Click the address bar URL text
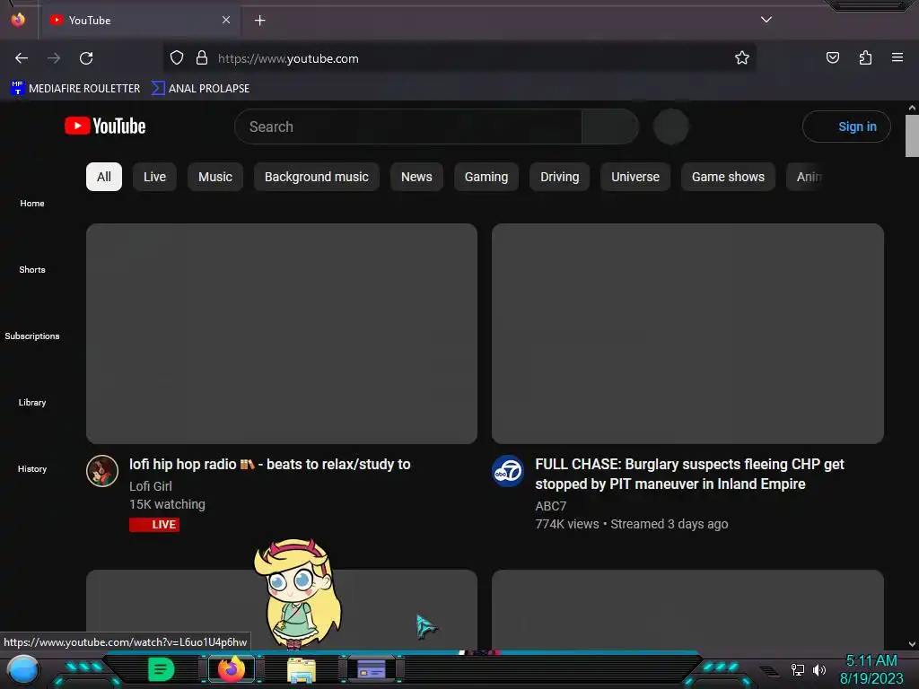The height and width of the screenshot is (689, 919). 288,58
